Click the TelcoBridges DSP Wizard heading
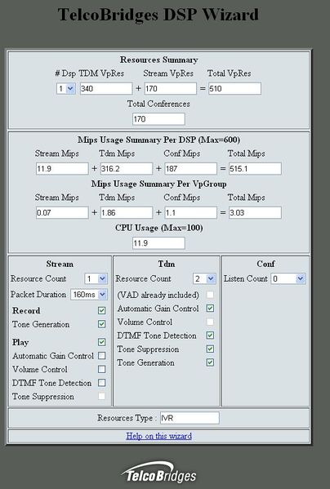Screen dimensions: 330x489 pyautogui.click(x=158, y=15)
